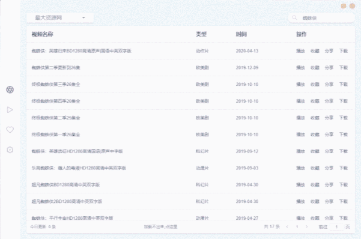The width and height of the screenshot is (361, 239).
Task: Select title 终极蜘蛛侠第一季26集全
Action: pyautogui.click(x=56, y=135)
